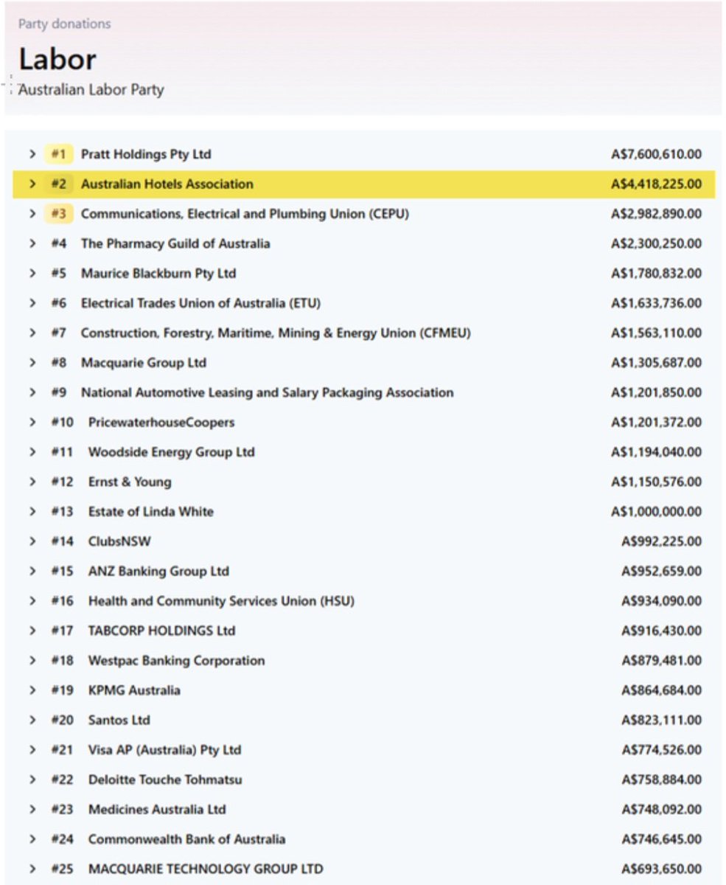Expand the Santos Ltd row chevron
Viewport: 726px width, 885px height.
point(32,720)
